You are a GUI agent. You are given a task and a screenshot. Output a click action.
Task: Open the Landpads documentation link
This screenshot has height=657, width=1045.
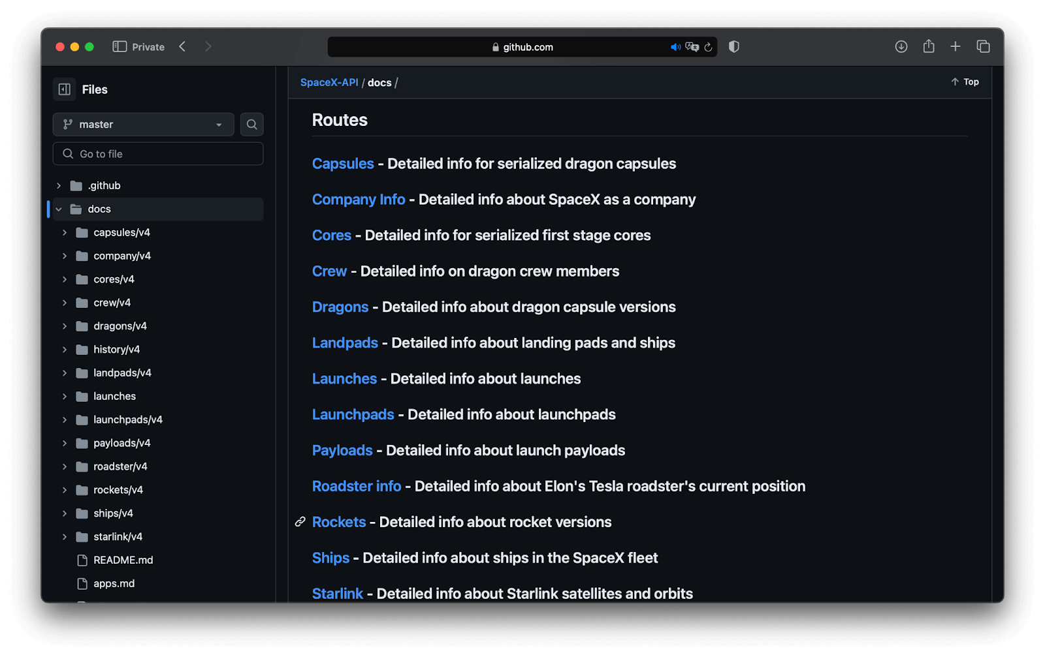345,343
